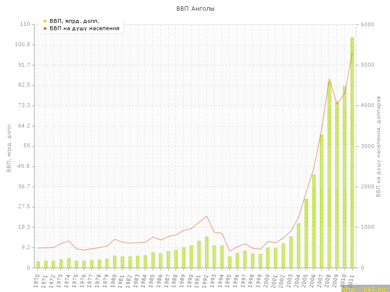Click the orange line peak at 2008
The image size is (390, 292).
tap(329, 79)
